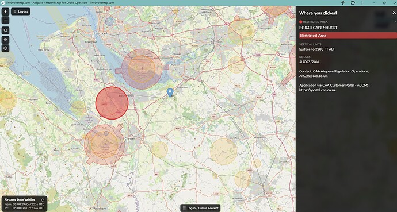Minimize the TheDroneMap window
This screenshot has width=397, height=212.
tap(374, 3)
